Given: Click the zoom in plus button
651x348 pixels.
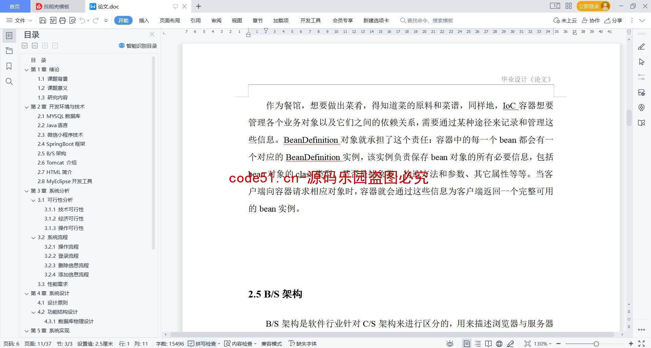Looking at the screenshot, I should point(631,344).
